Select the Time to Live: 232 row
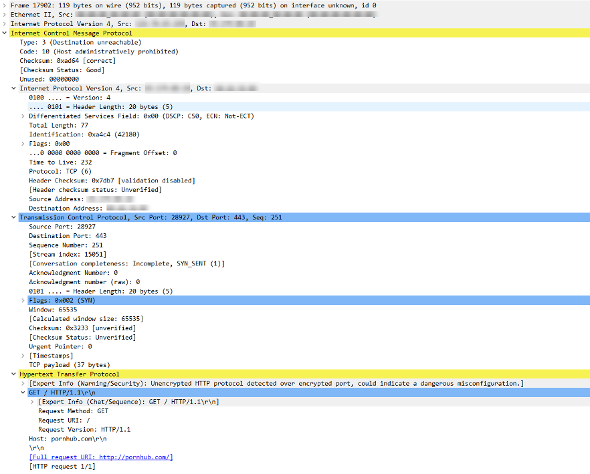 pos(60,162)
